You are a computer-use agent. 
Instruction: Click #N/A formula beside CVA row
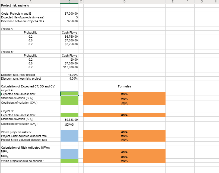[x=125, y=103]
